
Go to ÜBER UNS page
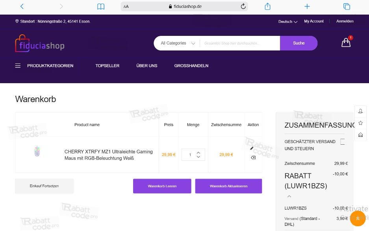pyautogui.click(x=147, y=66)
